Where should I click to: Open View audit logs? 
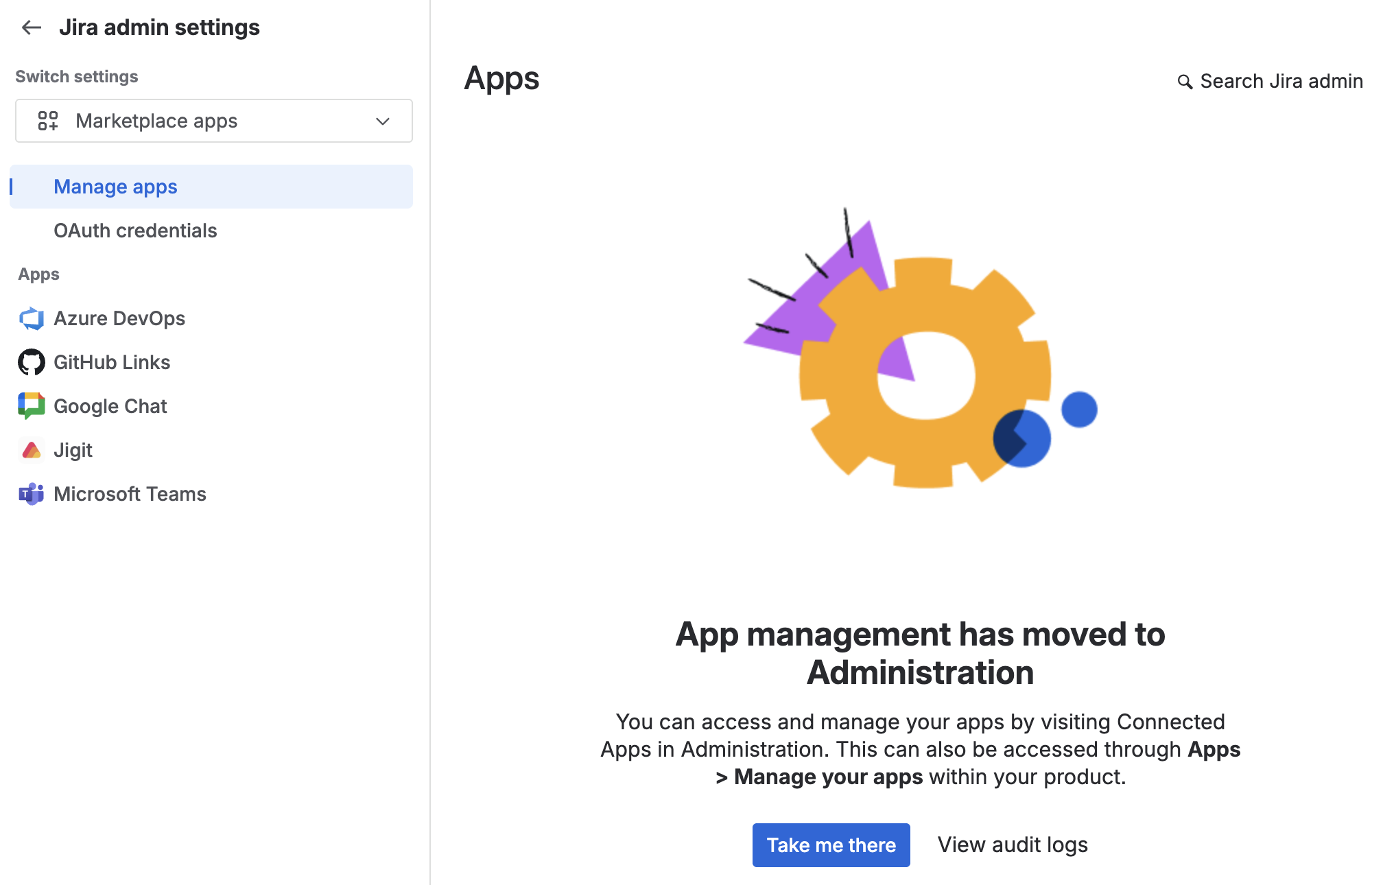[1013, 845]
